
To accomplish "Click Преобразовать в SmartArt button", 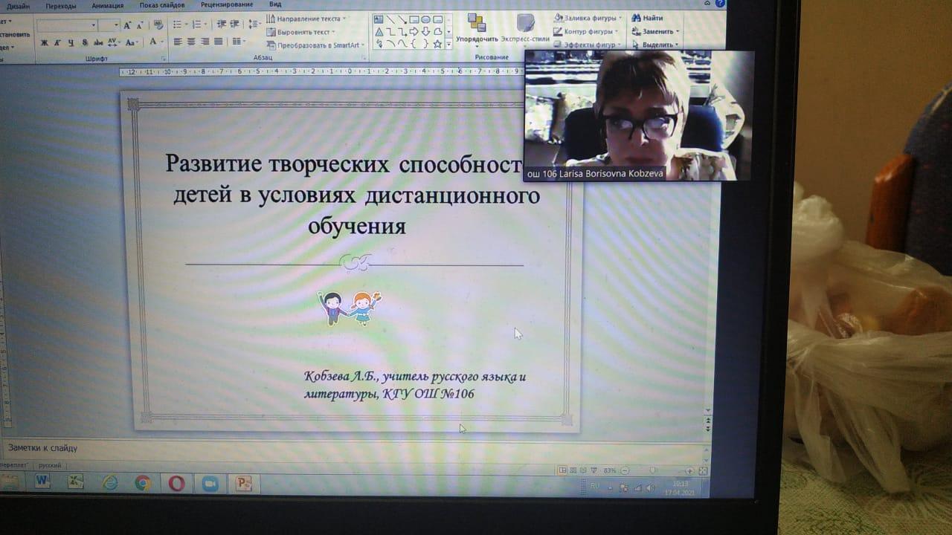I will (x=315, y=45).
